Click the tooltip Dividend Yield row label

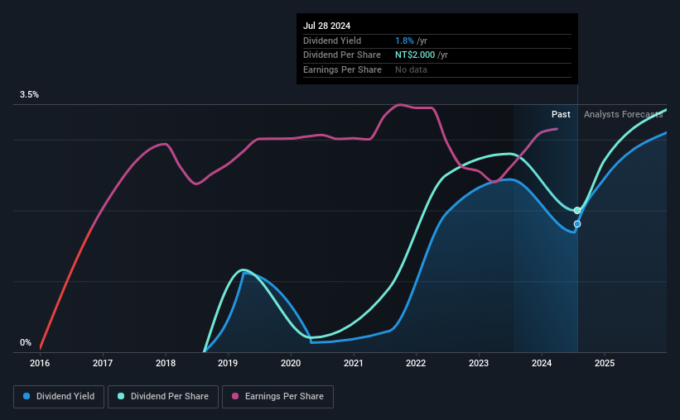[332, 41]
